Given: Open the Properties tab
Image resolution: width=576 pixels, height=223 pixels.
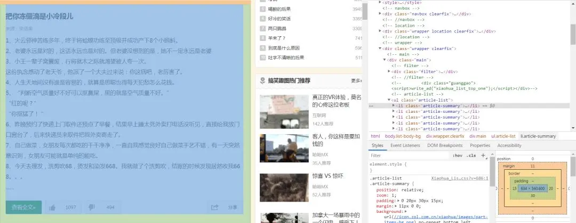Looking at the screenshot, I should pos(480,146).
